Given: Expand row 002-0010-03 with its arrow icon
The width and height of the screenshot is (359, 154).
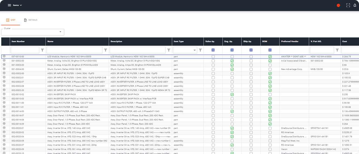Looking at the screenshot, I should (4, 98).
